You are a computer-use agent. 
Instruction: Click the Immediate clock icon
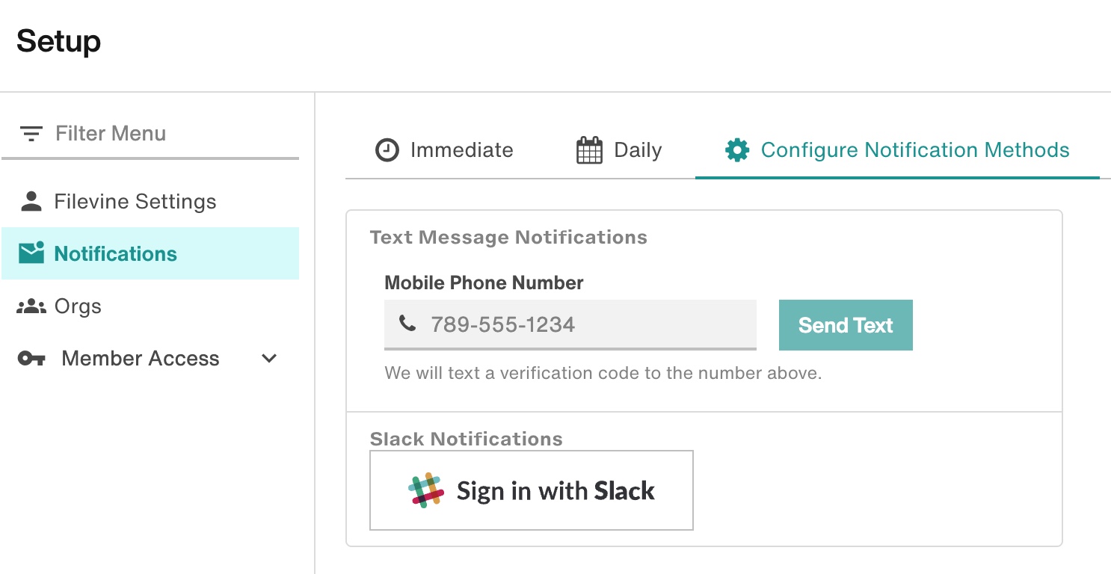click(x=387, y=150)
